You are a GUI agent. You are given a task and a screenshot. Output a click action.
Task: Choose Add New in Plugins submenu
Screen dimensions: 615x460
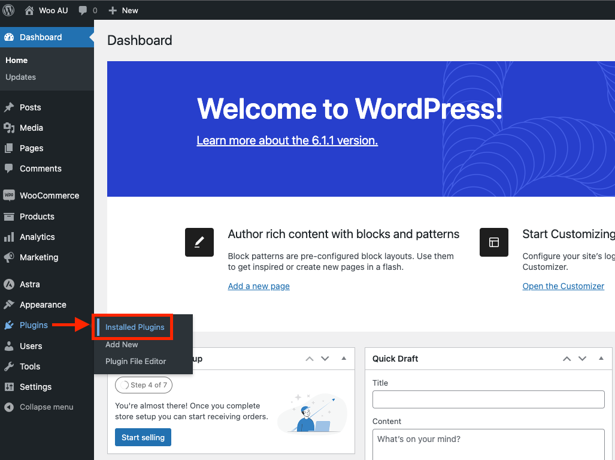tap(122, 344)
